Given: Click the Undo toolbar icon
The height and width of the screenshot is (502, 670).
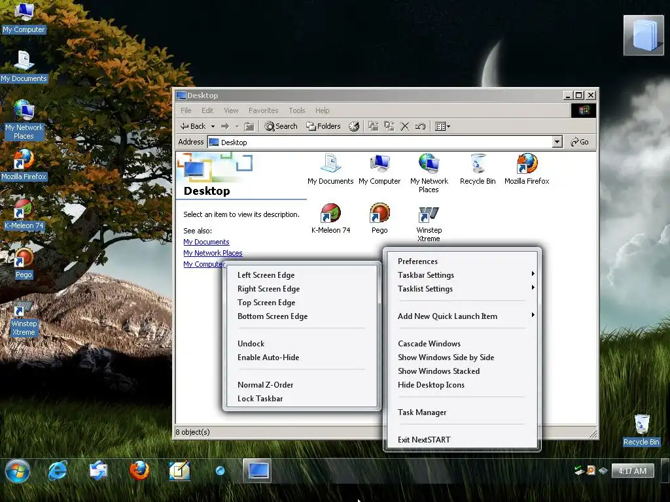Looking at the screenshot, I should click(x=421, y=126).
